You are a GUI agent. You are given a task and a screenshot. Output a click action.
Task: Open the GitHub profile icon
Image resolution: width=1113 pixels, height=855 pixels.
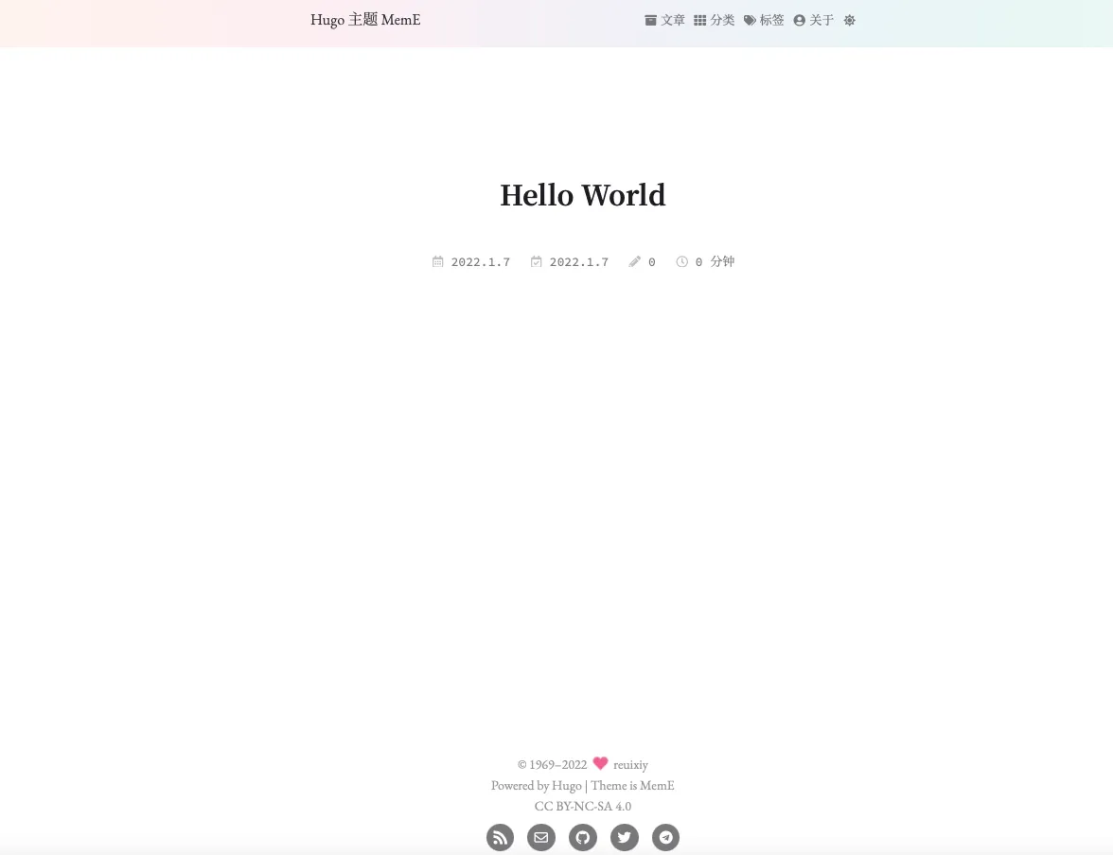pos(583,838)
